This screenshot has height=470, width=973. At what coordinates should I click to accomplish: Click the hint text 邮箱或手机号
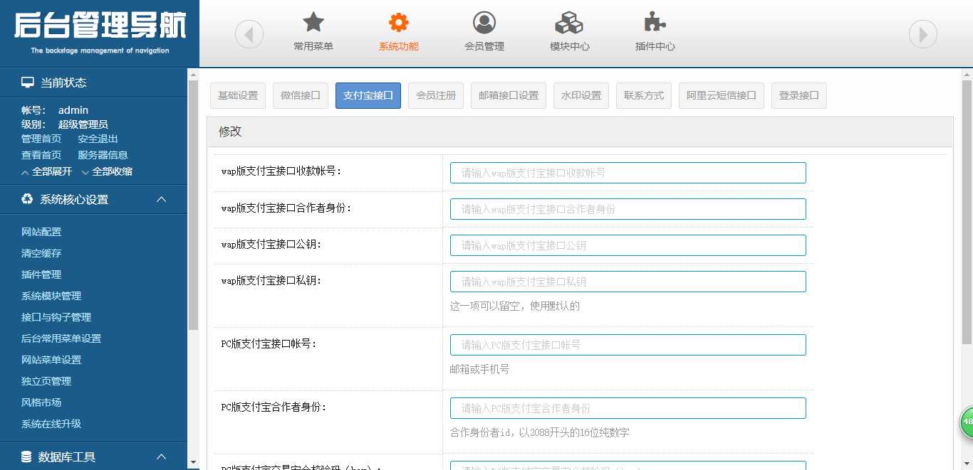(x=480, y=370)
